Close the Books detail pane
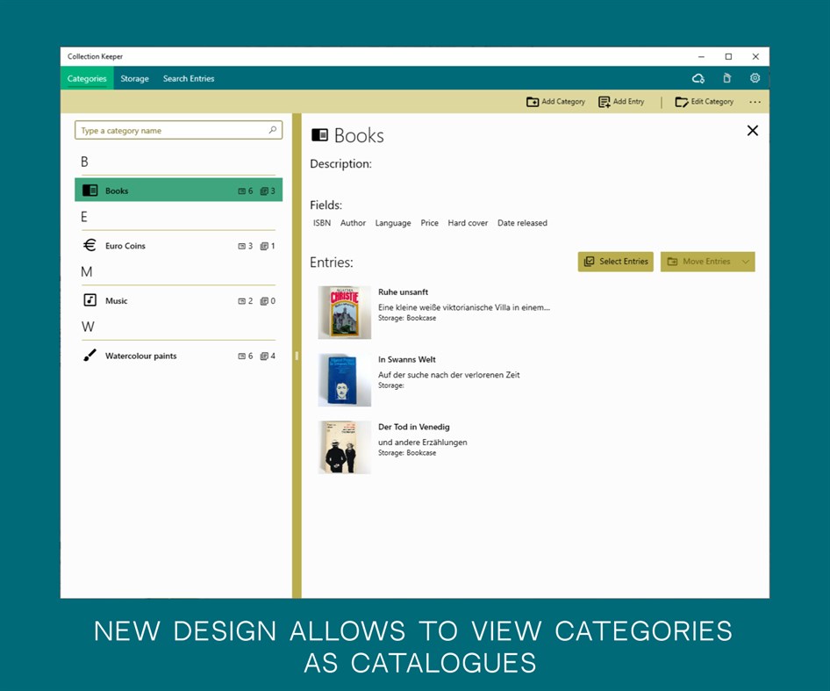Image resolution: width=830 pixels, height=691 pixels. pos(752,130)
